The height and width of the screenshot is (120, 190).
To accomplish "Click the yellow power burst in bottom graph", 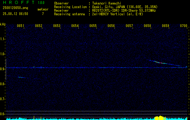I will click(x=160, y=118).
